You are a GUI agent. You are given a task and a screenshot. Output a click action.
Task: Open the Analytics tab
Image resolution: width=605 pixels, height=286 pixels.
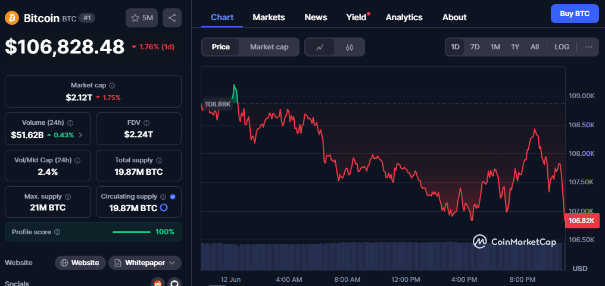pyautogui.click(x=404, y=17)
